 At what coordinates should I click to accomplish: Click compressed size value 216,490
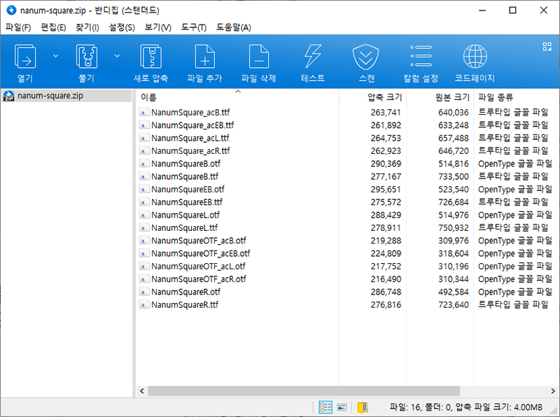coord(386,279)
